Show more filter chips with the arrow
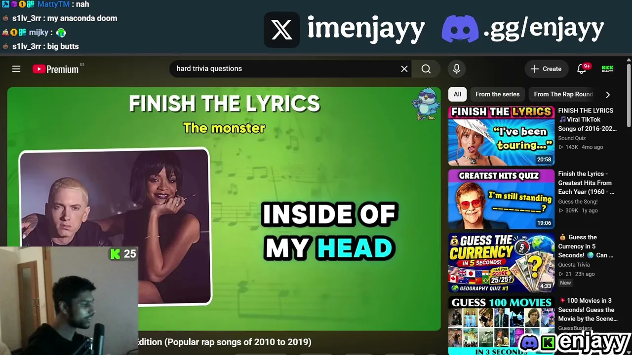 tap(608, 94)
